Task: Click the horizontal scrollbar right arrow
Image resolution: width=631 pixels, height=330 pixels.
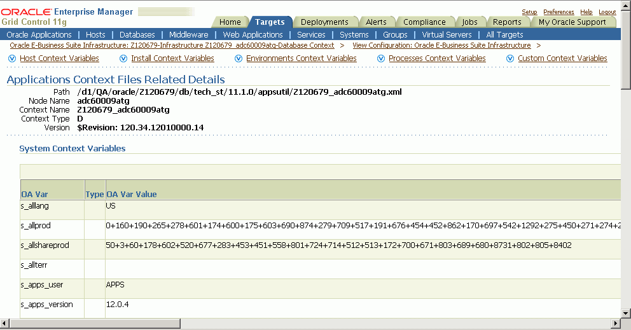Action: tap(616, 323)
